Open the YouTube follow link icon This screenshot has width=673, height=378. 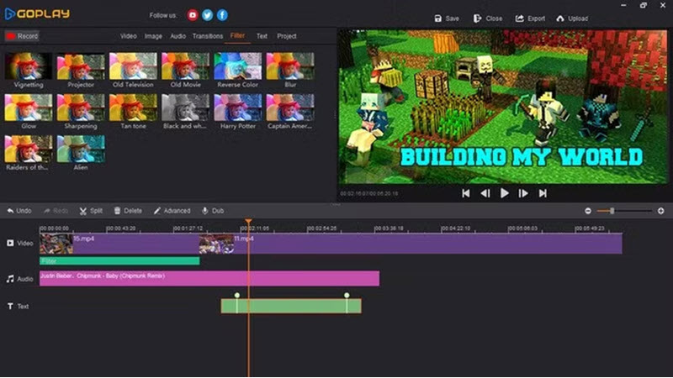point(193,15)
